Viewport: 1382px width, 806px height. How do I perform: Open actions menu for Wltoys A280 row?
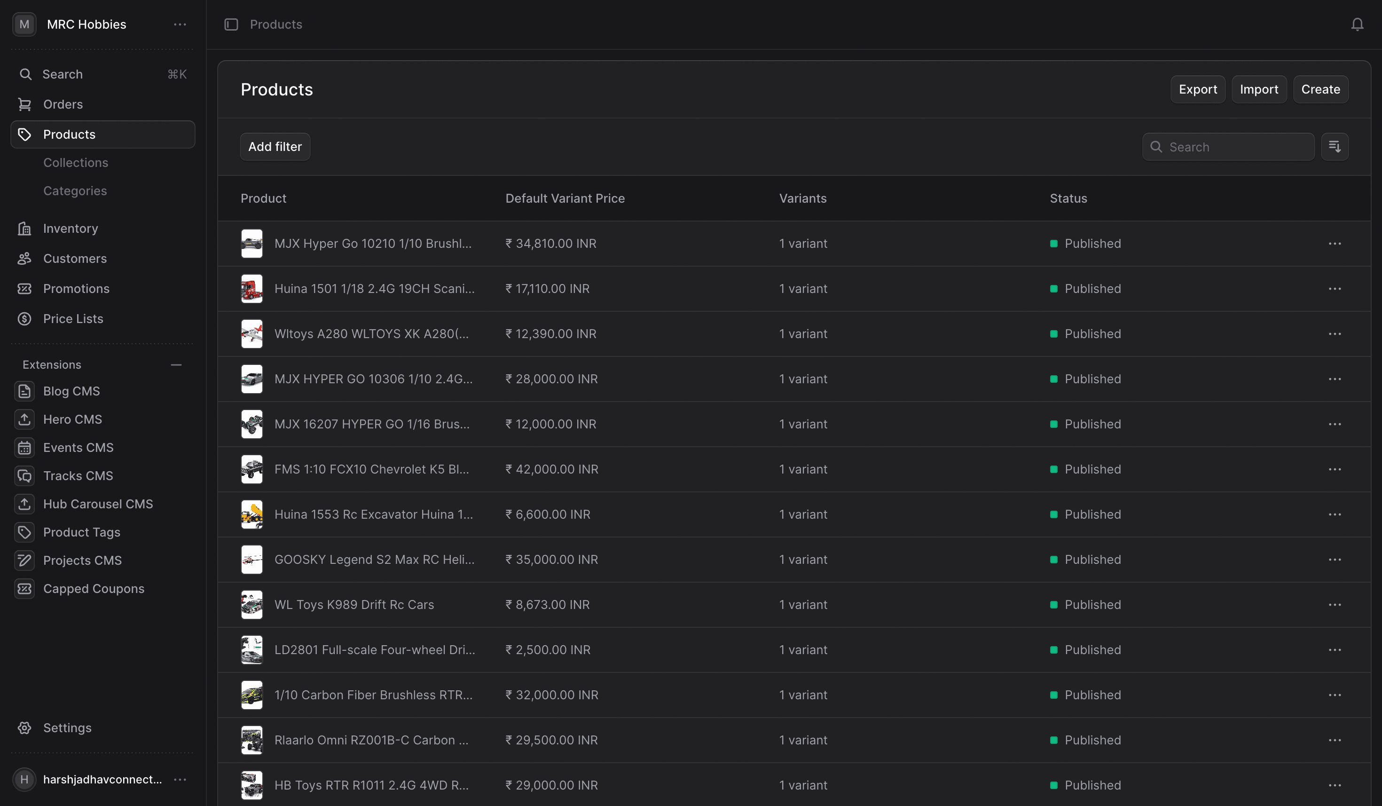(1334, 333)
